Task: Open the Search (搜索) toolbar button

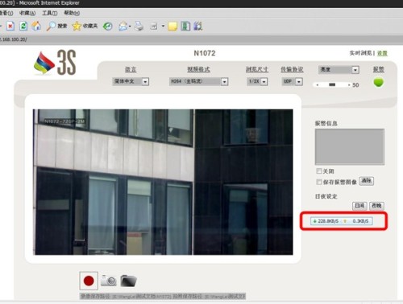Action: coord(56,26)
